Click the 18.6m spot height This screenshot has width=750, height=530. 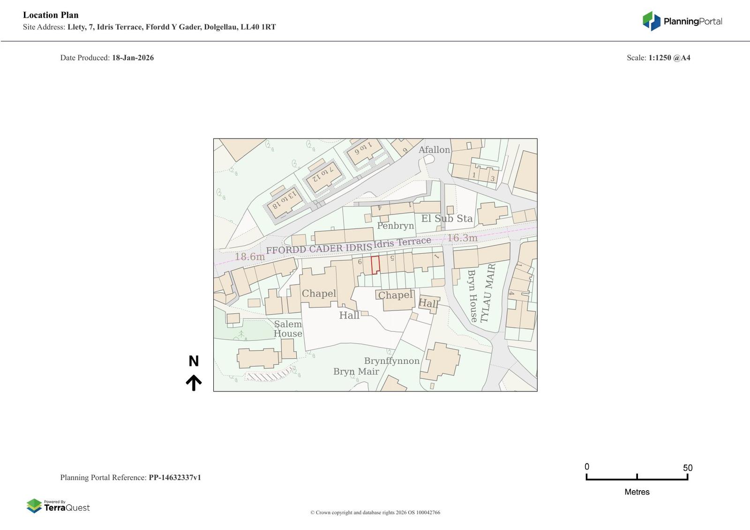[x=249, y=257]
